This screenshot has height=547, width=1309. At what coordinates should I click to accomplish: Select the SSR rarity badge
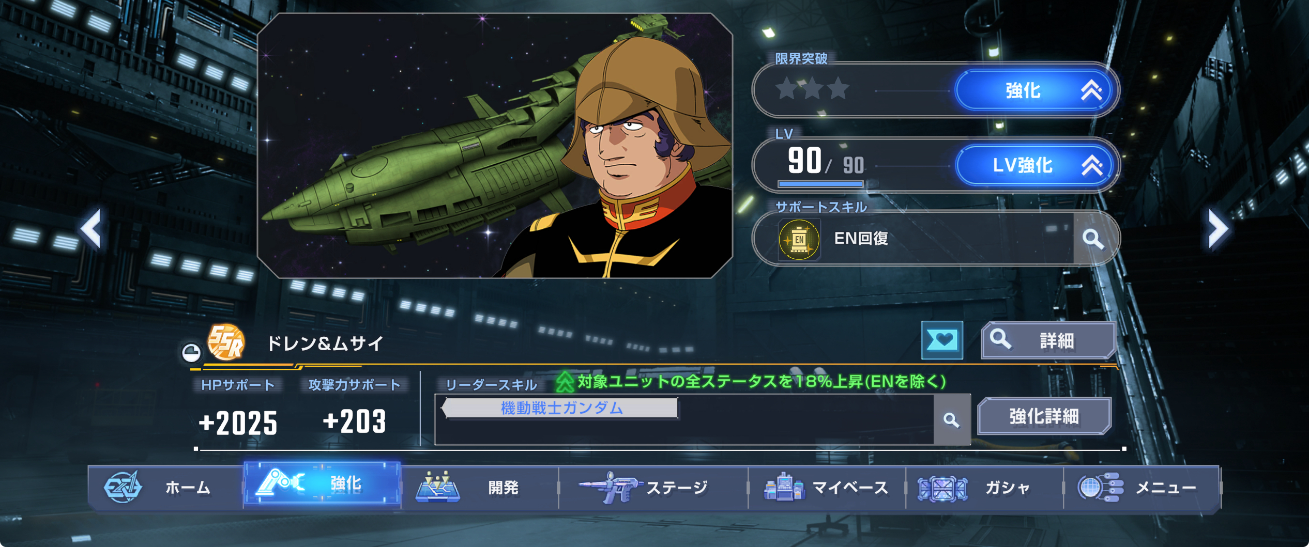click(x=226, y=342)
